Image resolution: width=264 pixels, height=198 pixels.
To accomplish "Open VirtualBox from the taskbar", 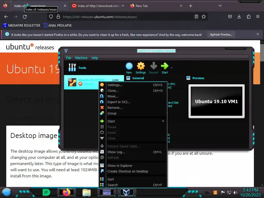I will click(x=126, y=192).
